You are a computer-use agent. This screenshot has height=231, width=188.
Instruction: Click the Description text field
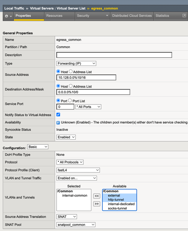click(x=114, y=55)
